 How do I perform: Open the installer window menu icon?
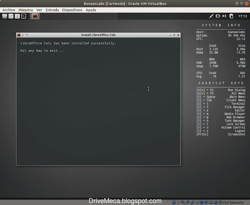pyautogui.click(x=19, y=35)
